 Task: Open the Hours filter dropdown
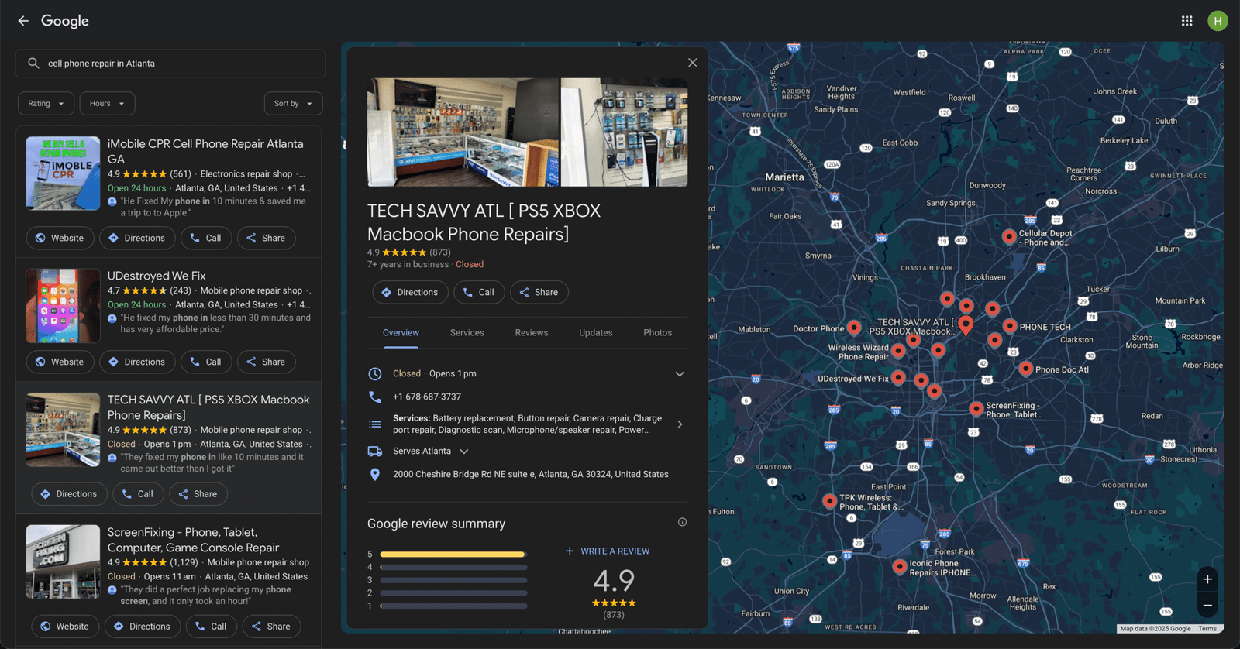107,104
